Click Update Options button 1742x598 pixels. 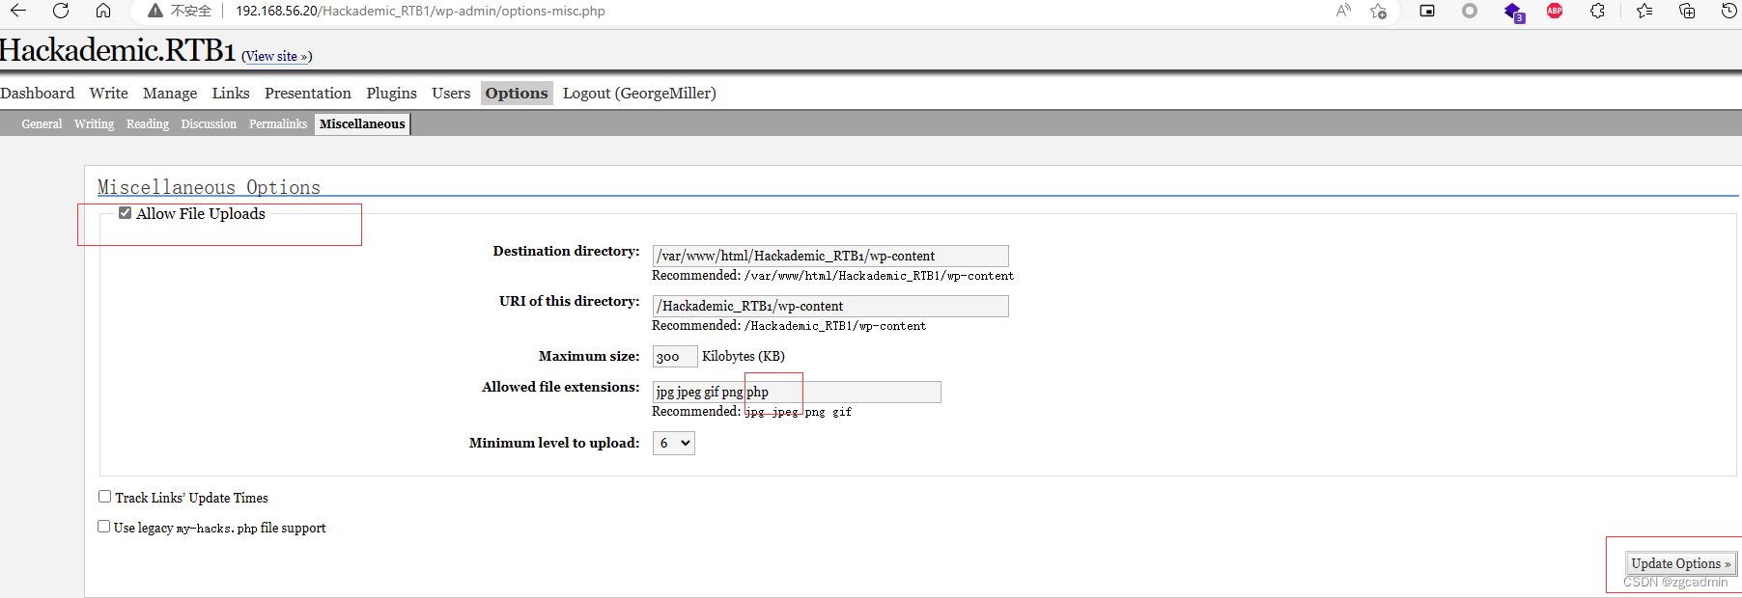tap(1681, 563)
